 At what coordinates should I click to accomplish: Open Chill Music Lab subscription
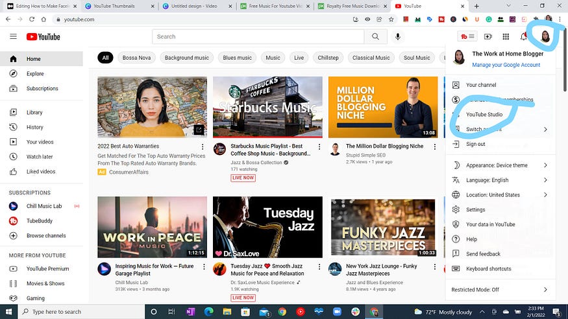click(x=42, y=206)
